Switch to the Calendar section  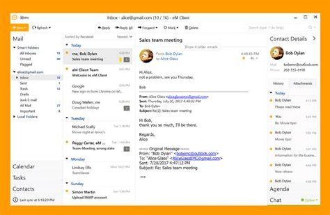pos(23,166)
